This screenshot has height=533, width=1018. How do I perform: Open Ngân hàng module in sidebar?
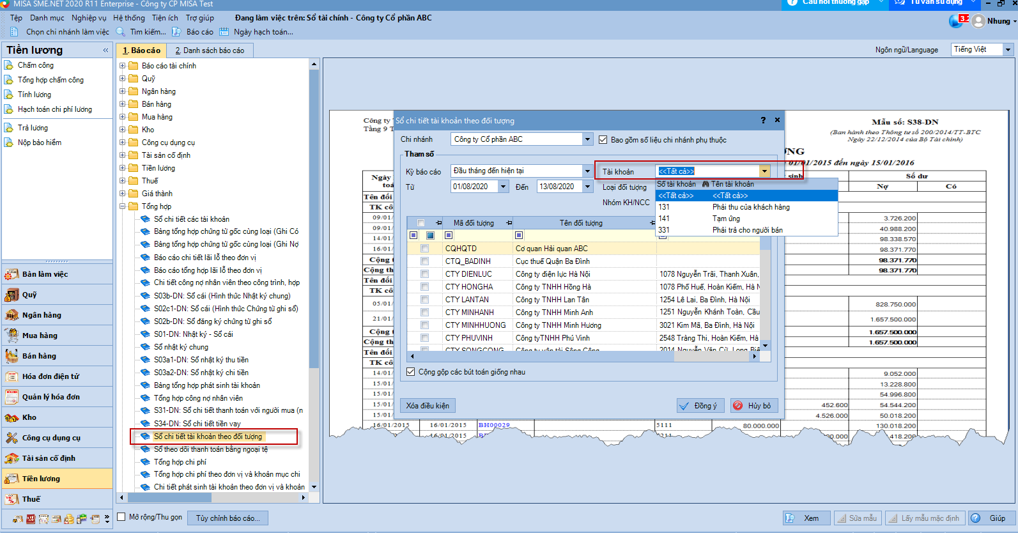click(x=58, y=315)
